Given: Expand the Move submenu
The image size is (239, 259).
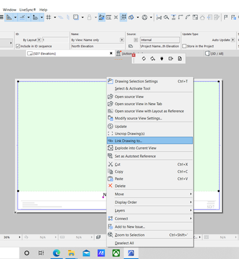Looking at the screenshot, I should click(150, 194).
